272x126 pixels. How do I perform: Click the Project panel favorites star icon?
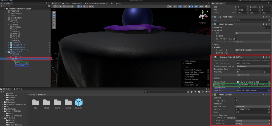(203, 92)
